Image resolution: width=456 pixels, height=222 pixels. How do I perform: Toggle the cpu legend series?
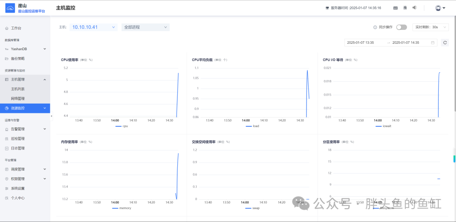pos(122,126)
